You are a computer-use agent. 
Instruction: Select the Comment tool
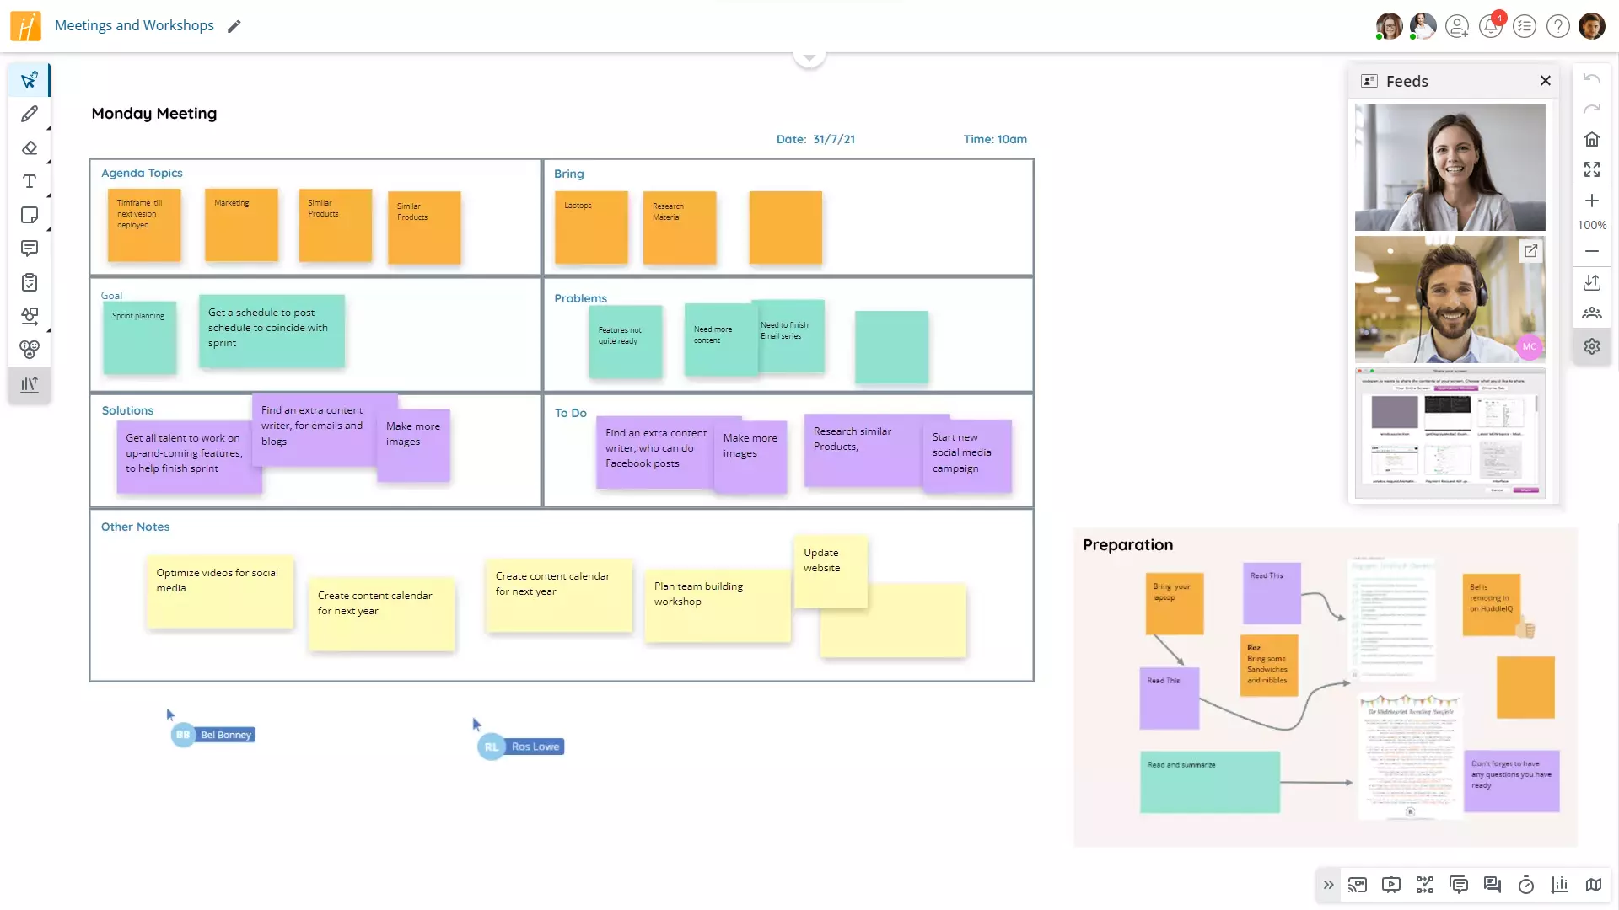30,249
